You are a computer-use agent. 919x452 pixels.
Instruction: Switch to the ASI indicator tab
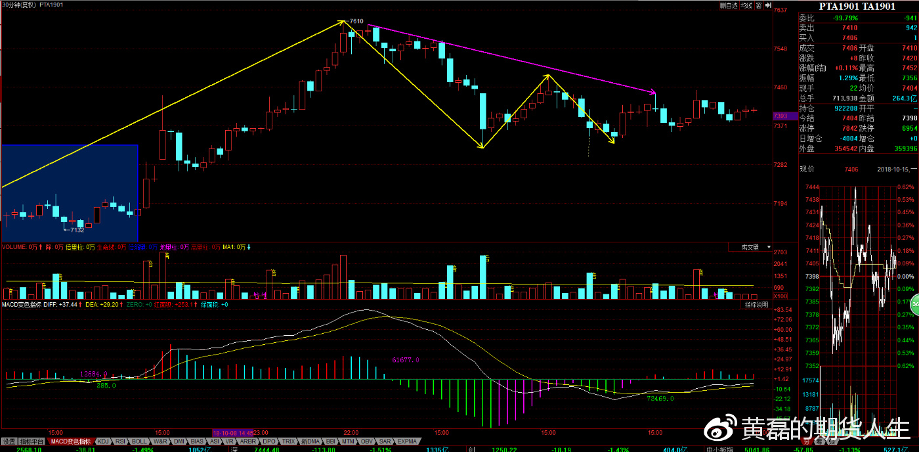214,441
